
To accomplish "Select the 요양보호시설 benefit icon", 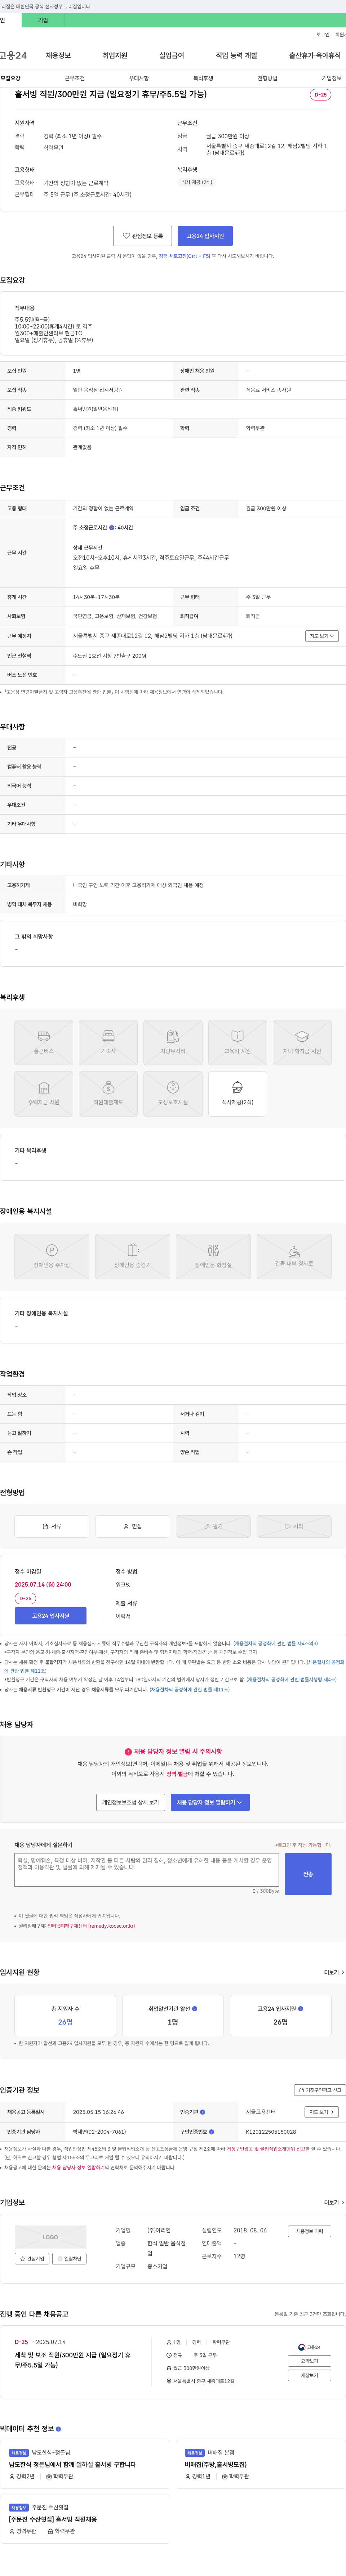I will click(173, 1093).
